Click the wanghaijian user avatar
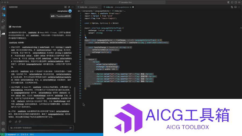 [x=70, y=11]
